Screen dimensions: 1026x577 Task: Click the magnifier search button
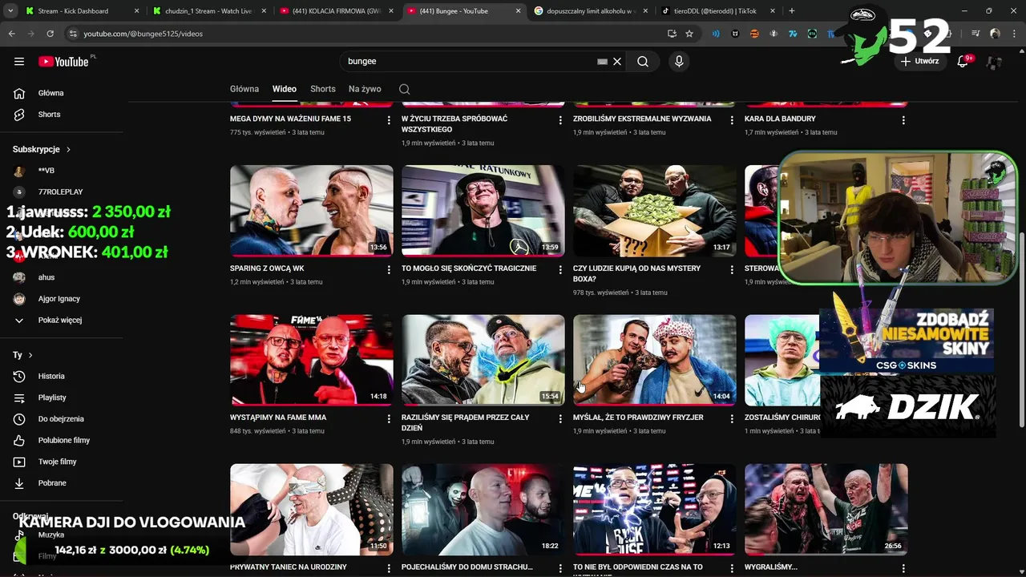point(643,62)
